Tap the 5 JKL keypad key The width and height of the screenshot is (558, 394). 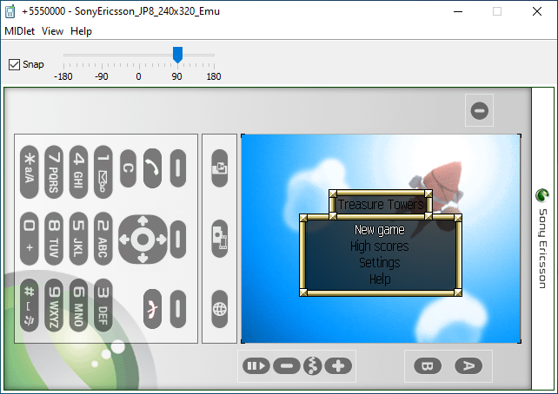(x=78, y=239)
